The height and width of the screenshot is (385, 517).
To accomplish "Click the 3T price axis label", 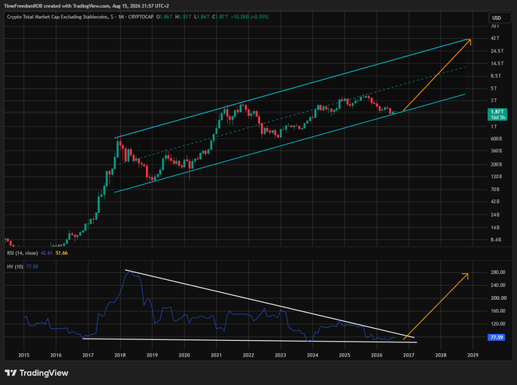I will point(493,100).
